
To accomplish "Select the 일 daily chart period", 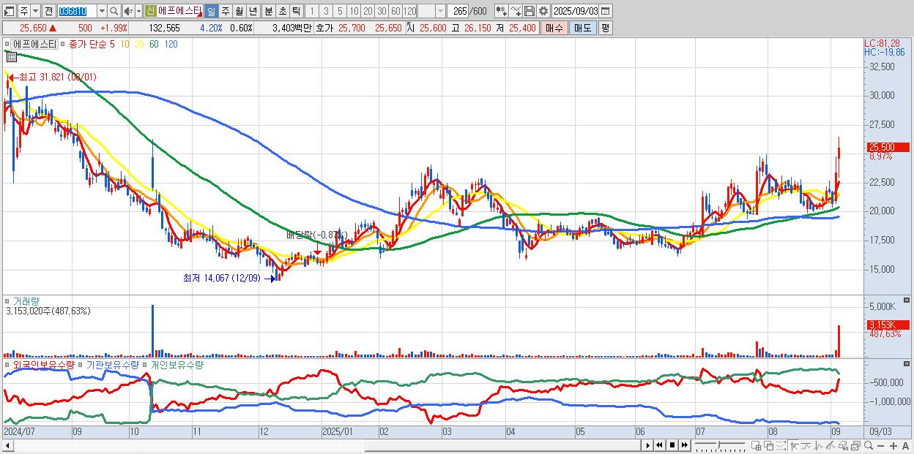I will (211, 11).
